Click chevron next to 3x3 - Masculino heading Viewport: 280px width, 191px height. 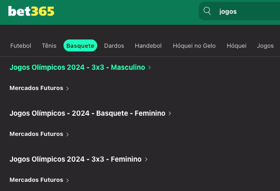(x=150, y=67)
